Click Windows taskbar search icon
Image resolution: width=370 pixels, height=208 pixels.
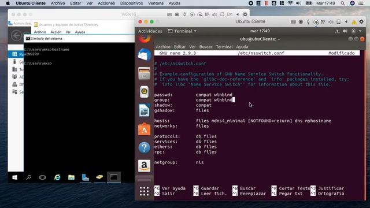28,177
